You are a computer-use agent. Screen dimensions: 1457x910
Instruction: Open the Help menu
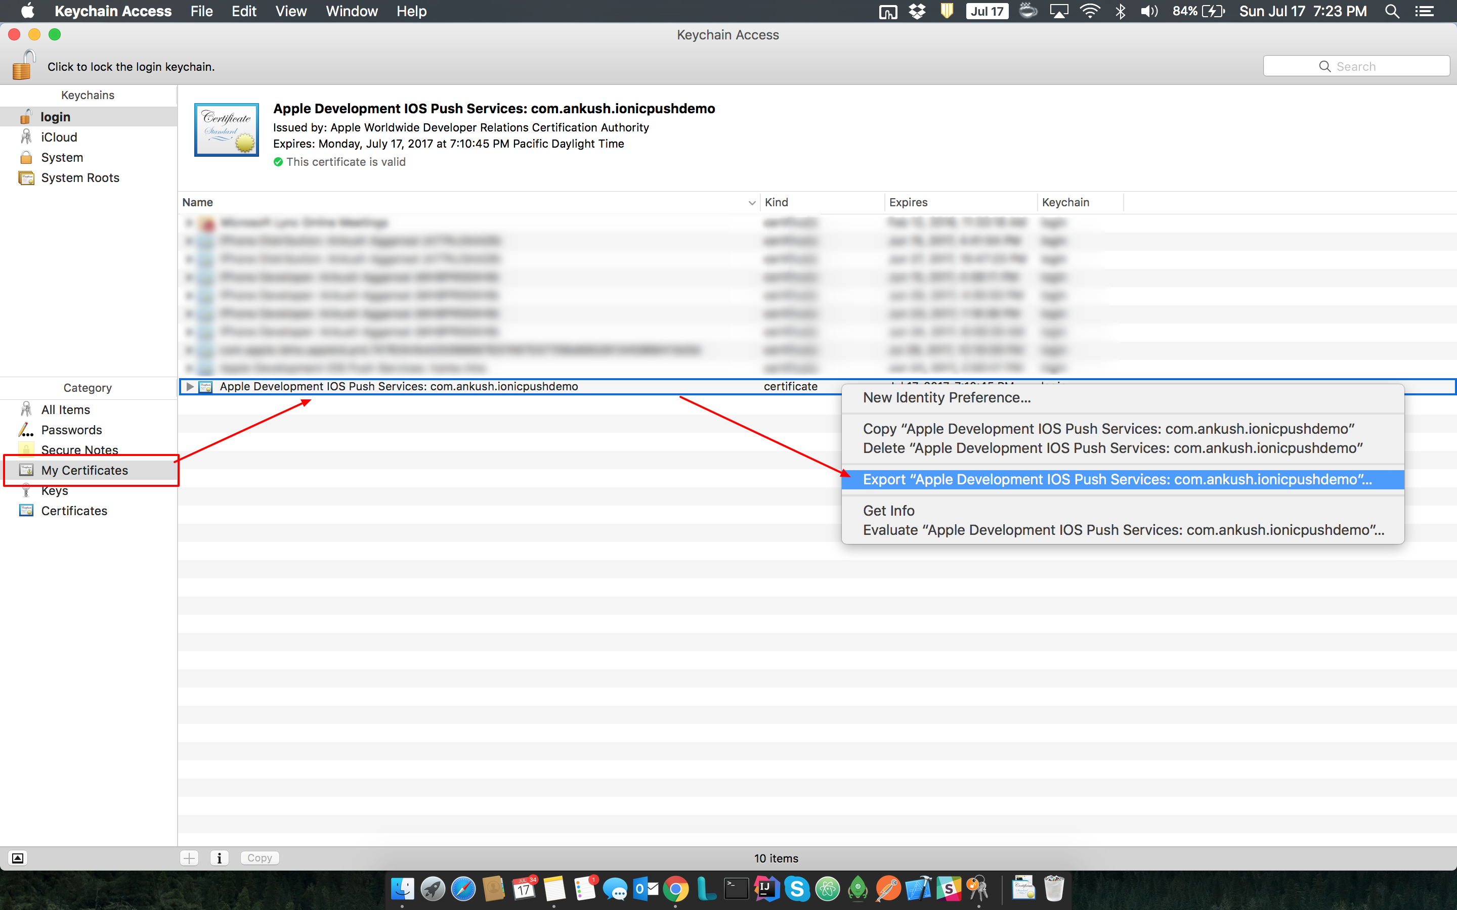412,11
